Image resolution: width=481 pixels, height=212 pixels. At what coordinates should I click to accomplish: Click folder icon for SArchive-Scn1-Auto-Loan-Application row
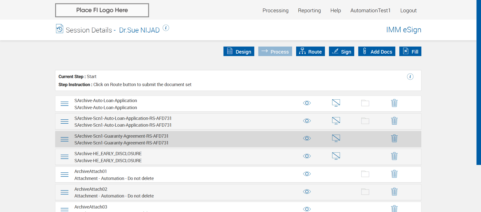click(x=365, y=121)
